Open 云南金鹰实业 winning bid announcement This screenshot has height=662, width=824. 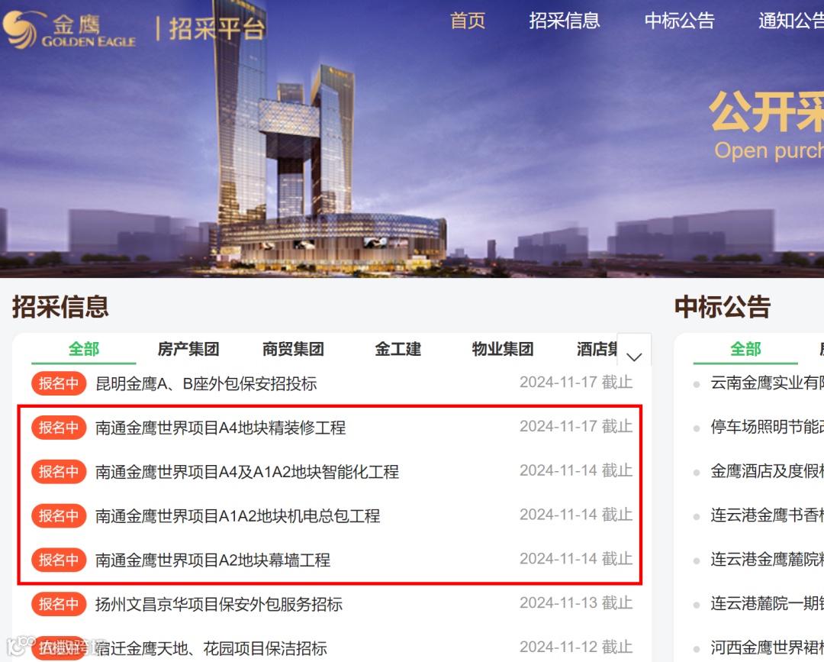[x=767, y=383]
